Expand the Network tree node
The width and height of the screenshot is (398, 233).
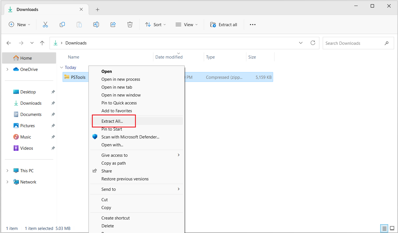coord(7,182)
